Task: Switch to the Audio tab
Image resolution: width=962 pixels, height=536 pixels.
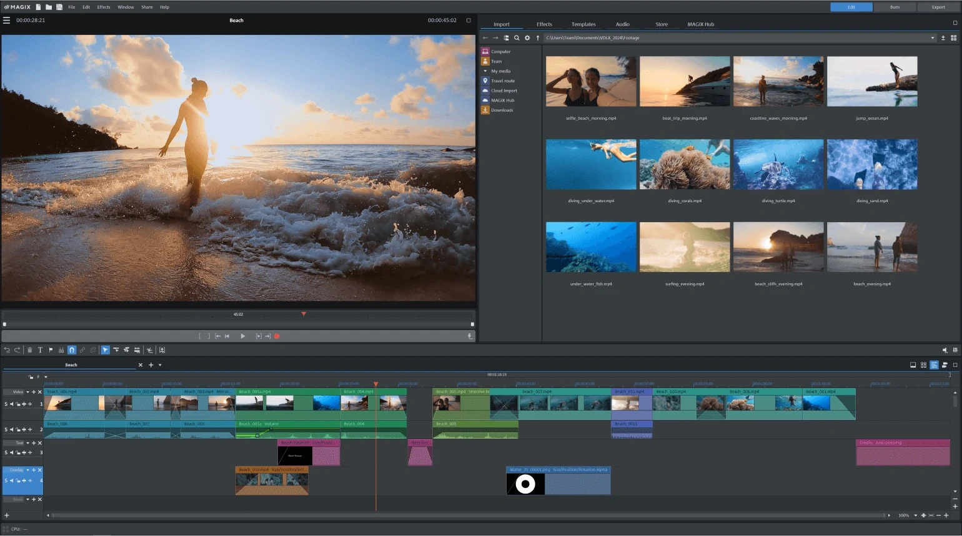Action: click(x=623, y=24)
